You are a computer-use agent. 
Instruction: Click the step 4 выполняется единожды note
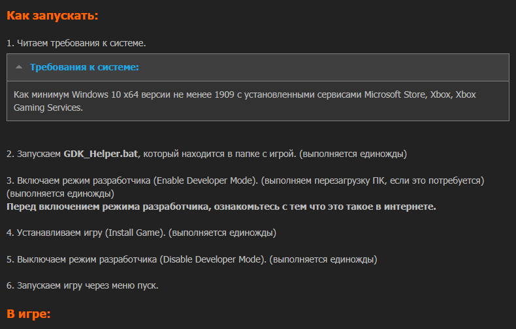pos(222,233)
